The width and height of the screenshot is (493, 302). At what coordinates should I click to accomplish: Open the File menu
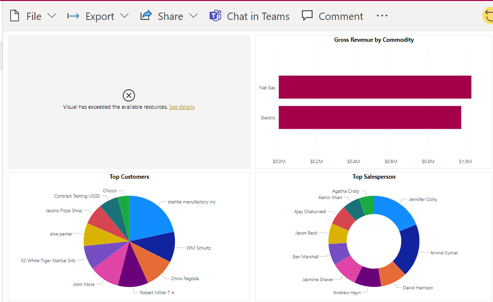33,16
